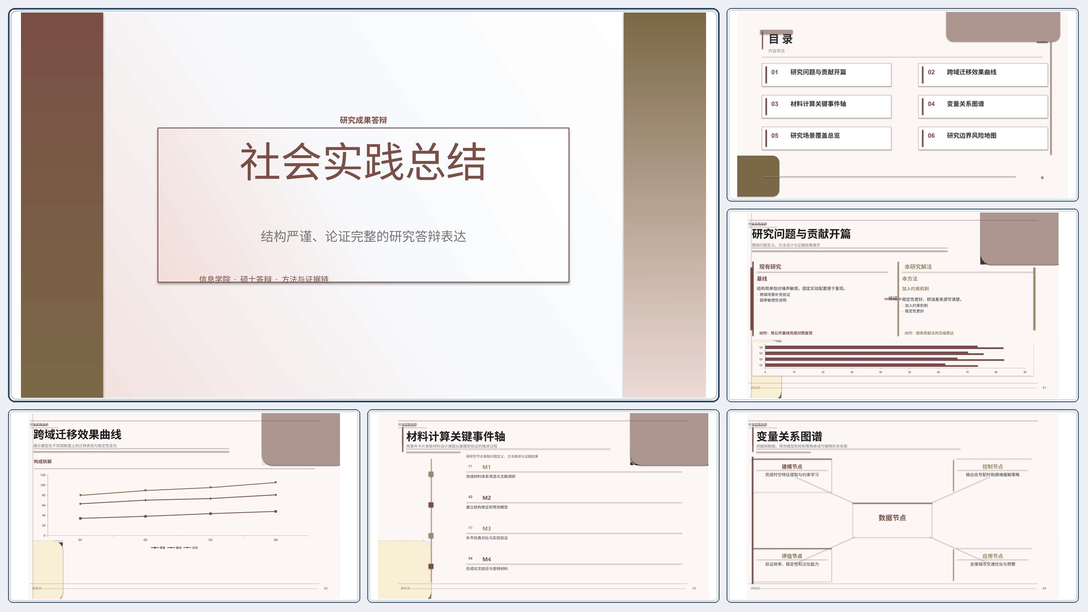Click the 控制节点 card
Viewport: 1088px width, 612px height.
pos(992,476)
